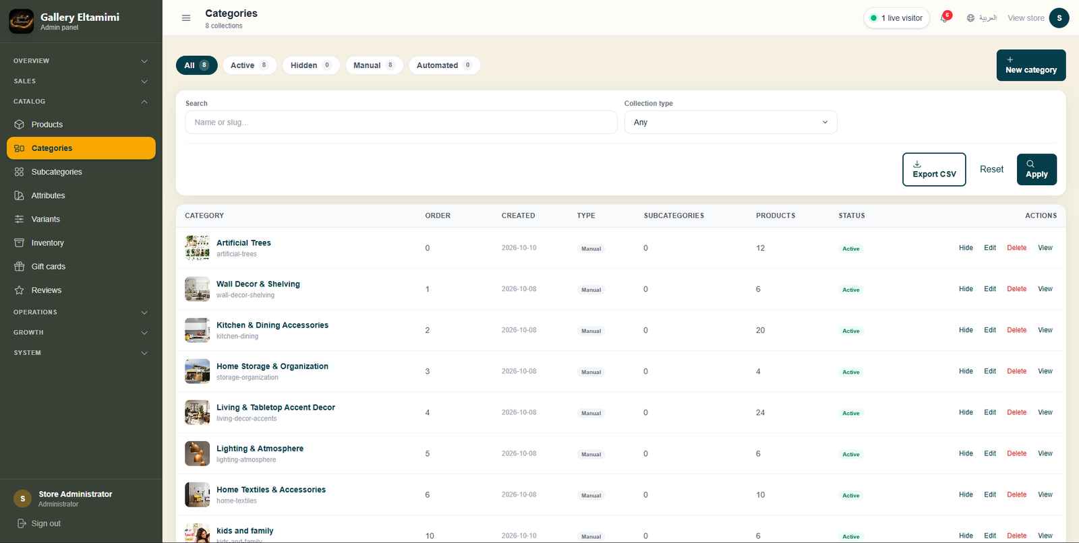This screenshot has height=543, width=1079.
Task: Click the Apply filter button
Action: point(1037,169)
